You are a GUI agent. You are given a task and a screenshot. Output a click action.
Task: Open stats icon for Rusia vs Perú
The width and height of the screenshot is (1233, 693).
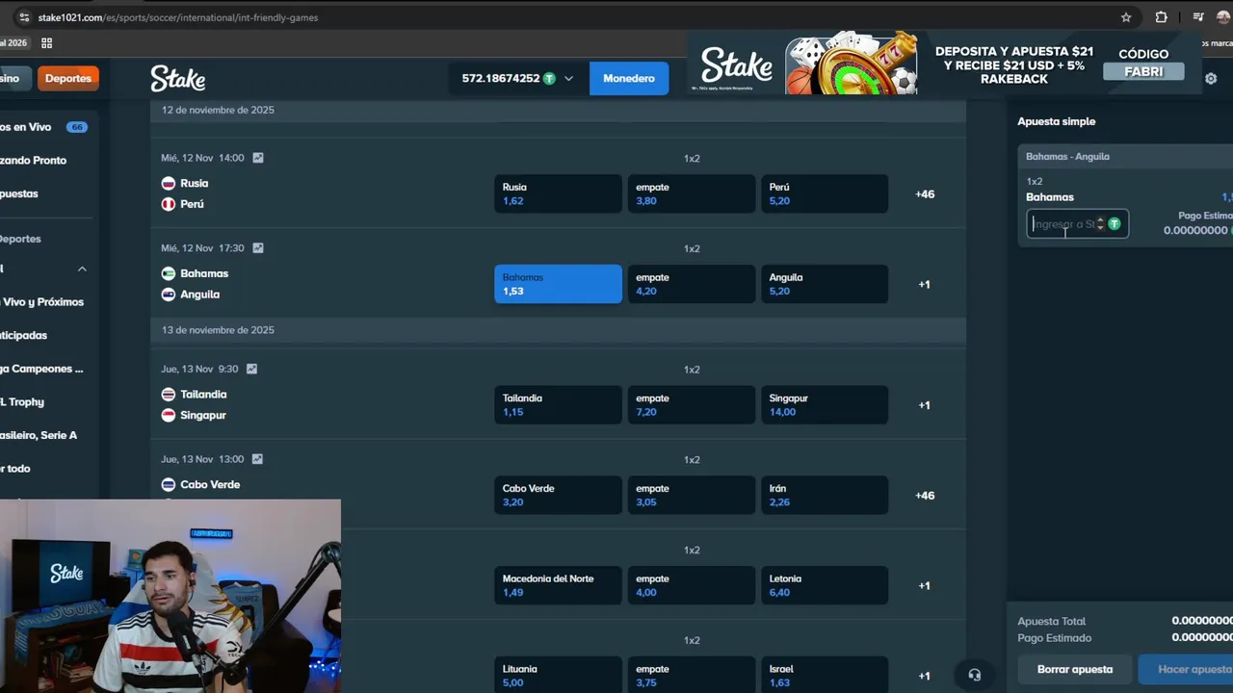pos(257,158)
